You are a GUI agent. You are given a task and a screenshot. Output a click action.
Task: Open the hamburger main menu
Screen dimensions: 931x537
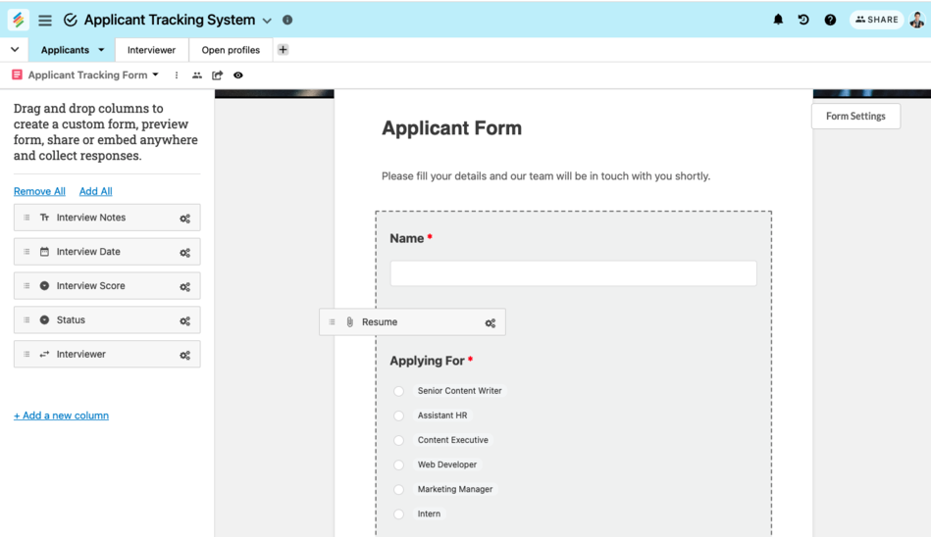pos(45,20)
